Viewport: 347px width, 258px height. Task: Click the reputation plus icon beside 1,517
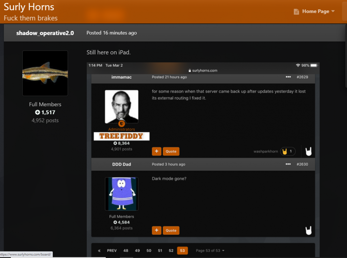[37, 113]
